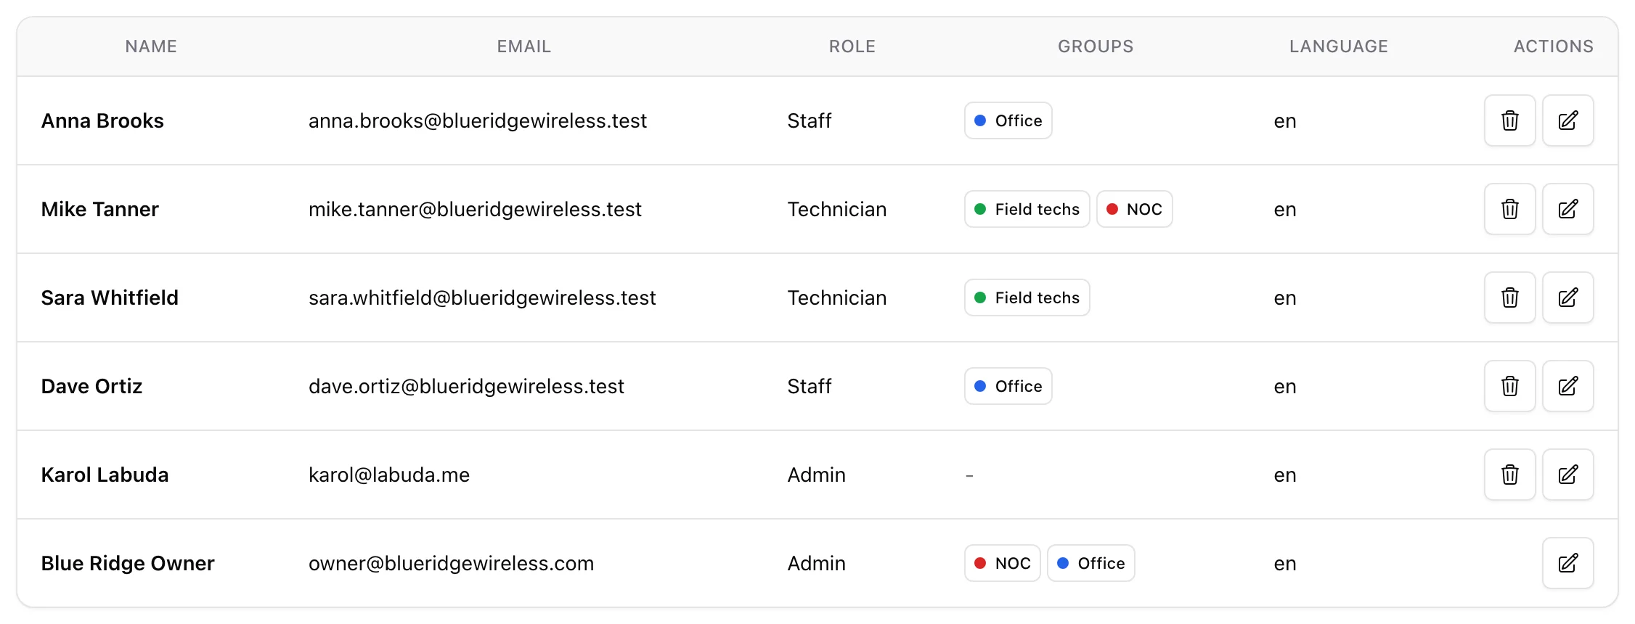Click Anna Brooks's Staff role cell

coord(810,120)
